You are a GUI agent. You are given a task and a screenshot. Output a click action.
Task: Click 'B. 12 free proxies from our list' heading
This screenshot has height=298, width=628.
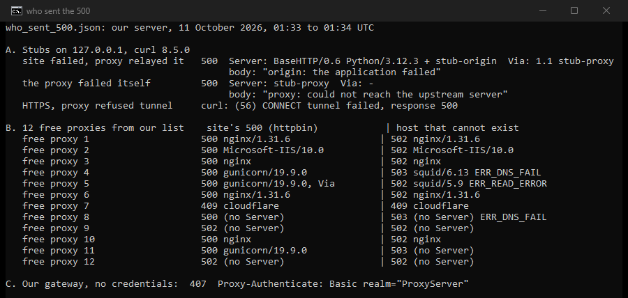tap(95, 128)
